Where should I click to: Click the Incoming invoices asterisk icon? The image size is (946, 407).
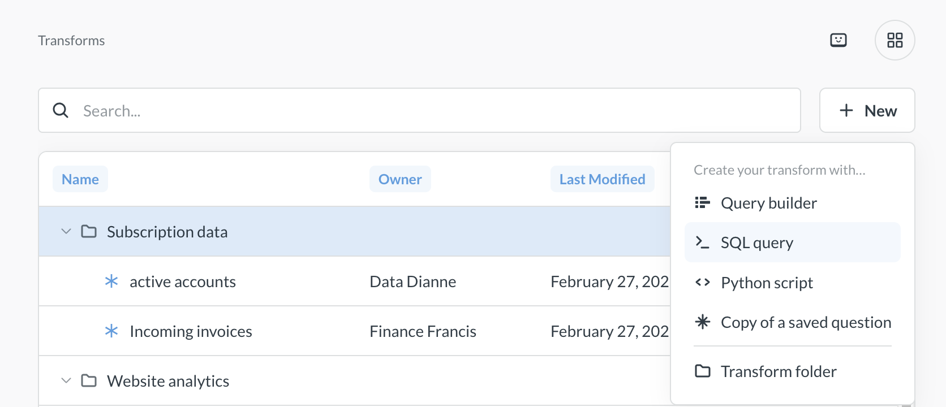click(111, 331)
